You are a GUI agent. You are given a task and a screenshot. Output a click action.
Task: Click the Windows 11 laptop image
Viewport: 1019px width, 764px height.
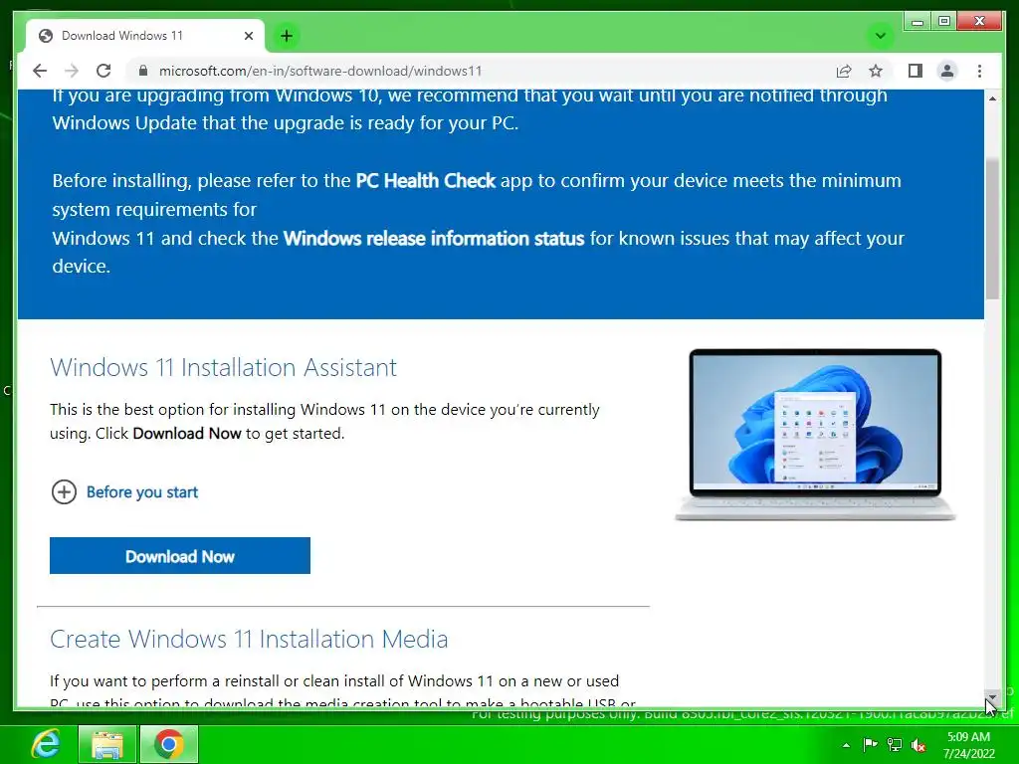[x=815, y=435]
